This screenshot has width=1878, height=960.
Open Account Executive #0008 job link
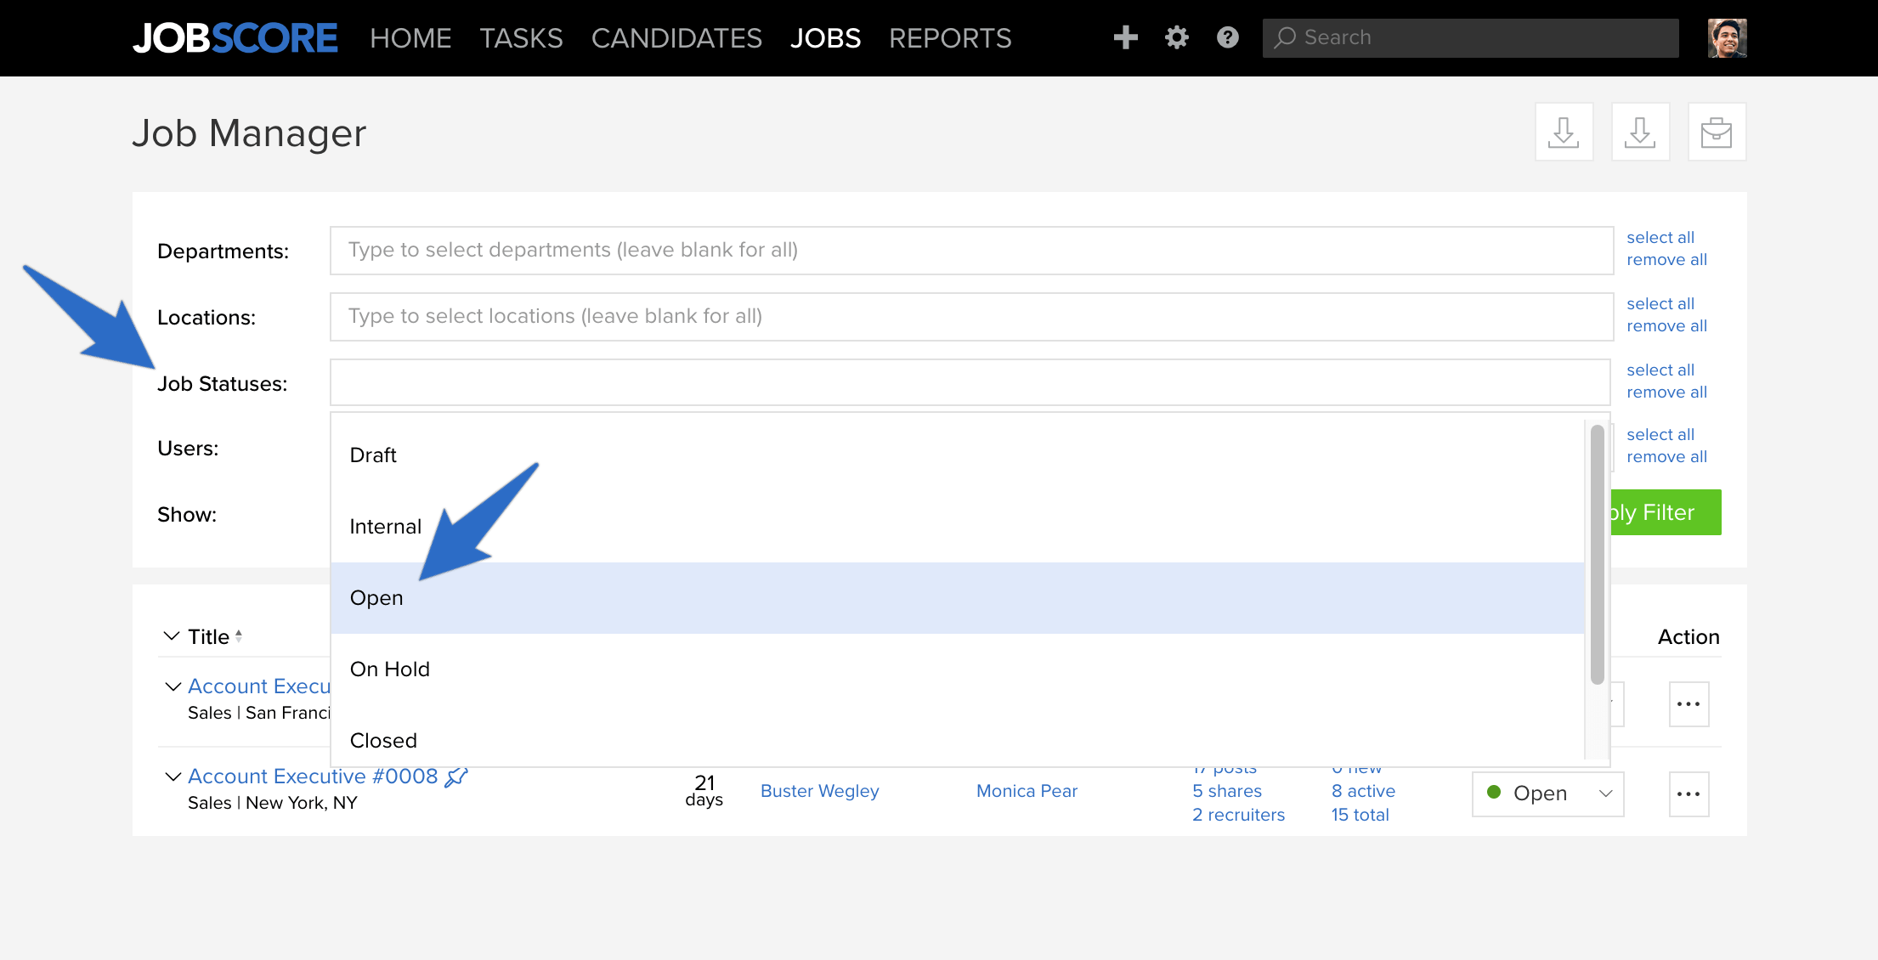pyautogui.click(x=313, y=776)
